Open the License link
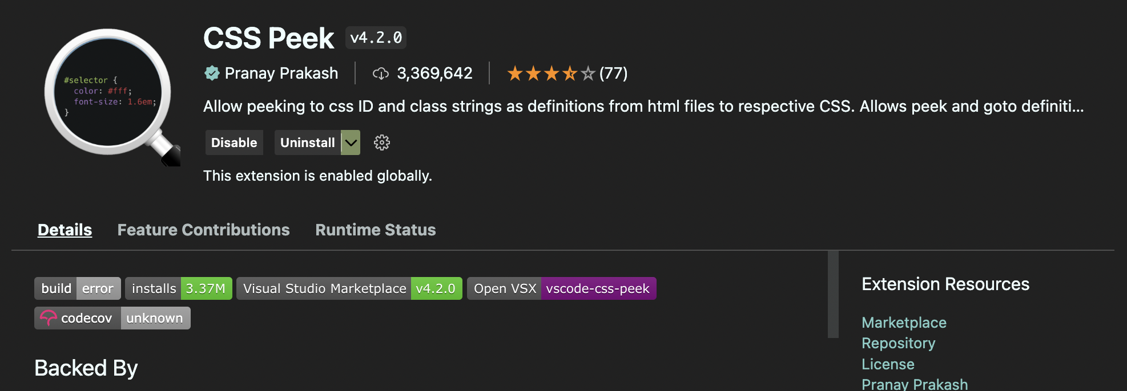 tap(888, 364)
